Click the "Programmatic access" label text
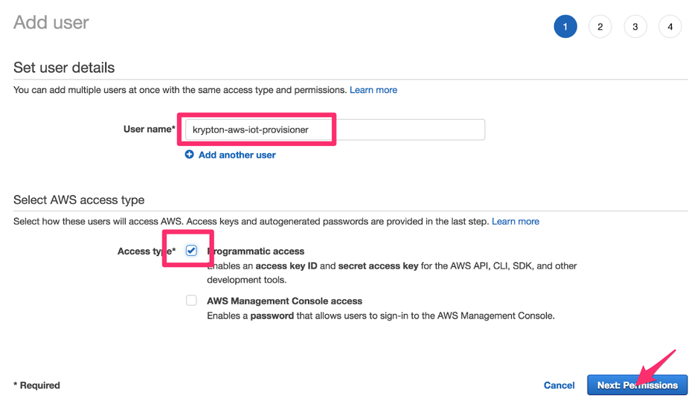The height and width of the screenshot is (404, 700). coord(256,251)
